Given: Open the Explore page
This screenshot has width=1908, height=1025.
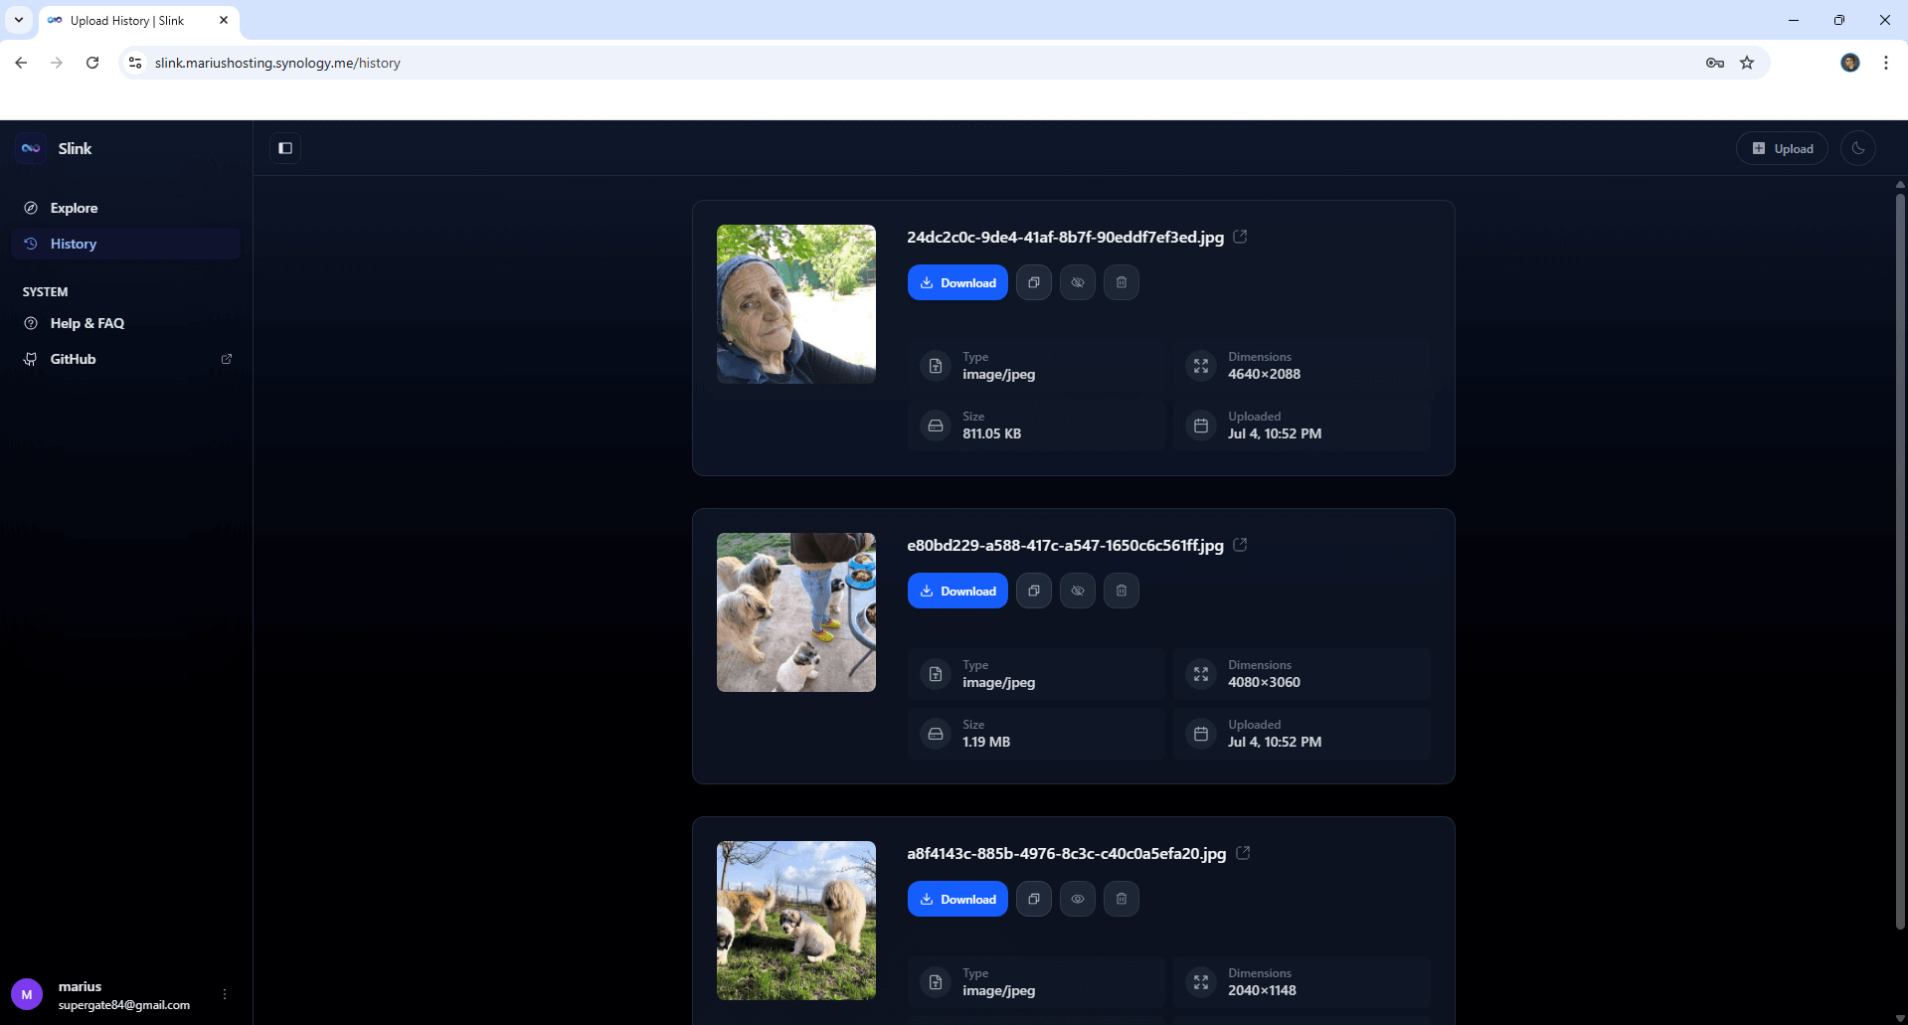Looking at the screenshot, I should [x=125, y=208].
